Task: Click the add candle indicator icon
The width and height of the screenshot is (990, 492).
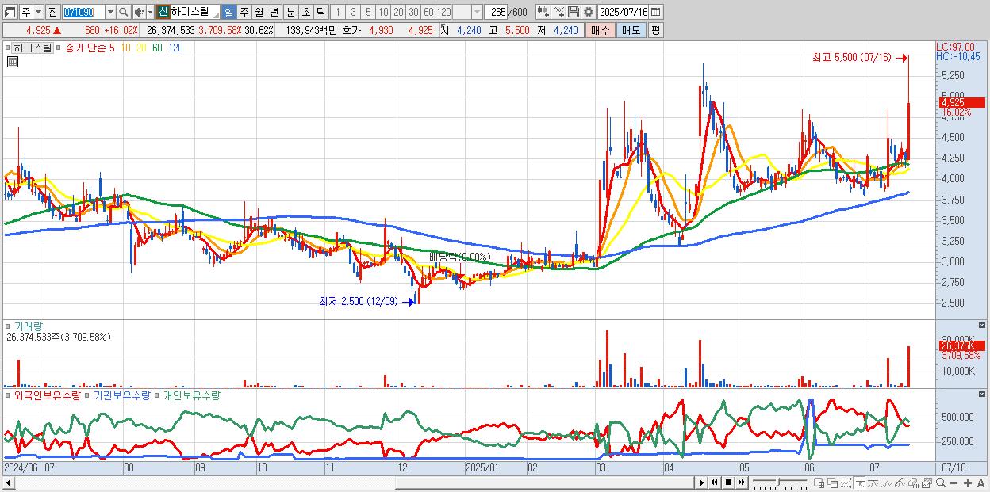Action: [542, 12]
